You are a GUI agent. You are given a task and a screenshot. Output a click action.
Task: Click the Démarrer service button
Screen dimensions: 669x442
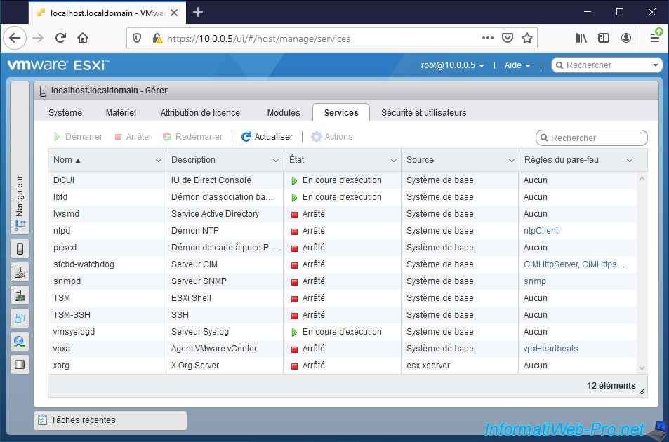pos(78,137)
